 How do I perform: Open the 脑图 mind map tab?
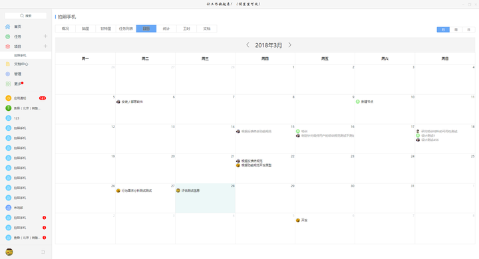point(86,29)
